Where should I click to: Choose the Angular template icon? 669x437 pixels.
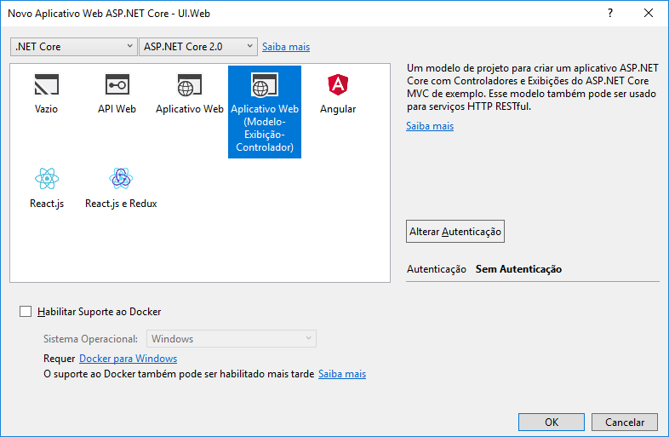(x=338, y=84)
